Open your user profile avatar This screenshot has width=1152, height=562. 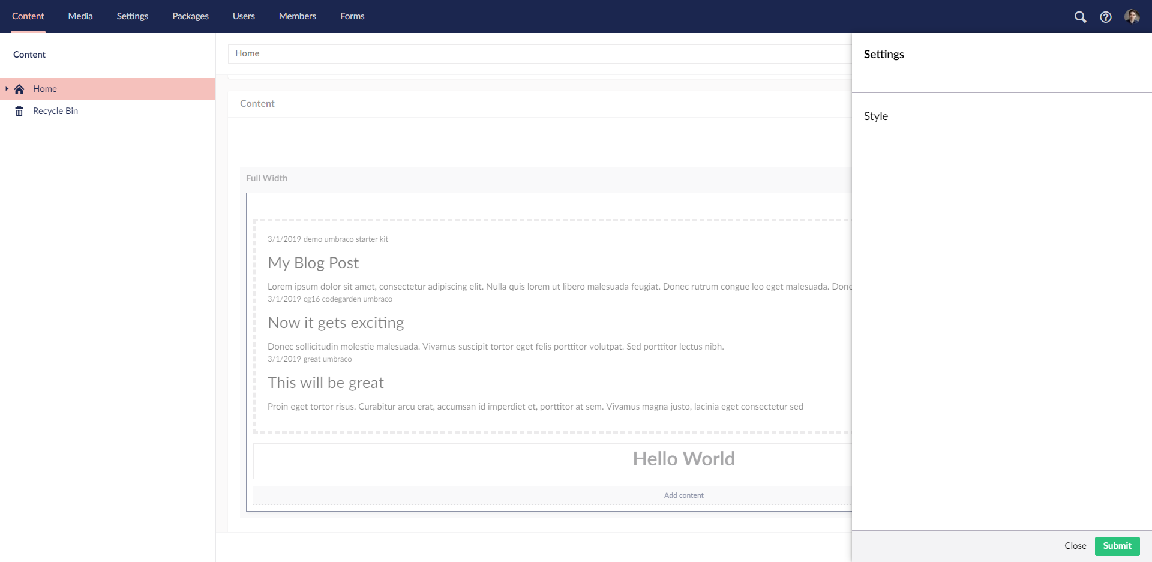(x=1133, y=17)
